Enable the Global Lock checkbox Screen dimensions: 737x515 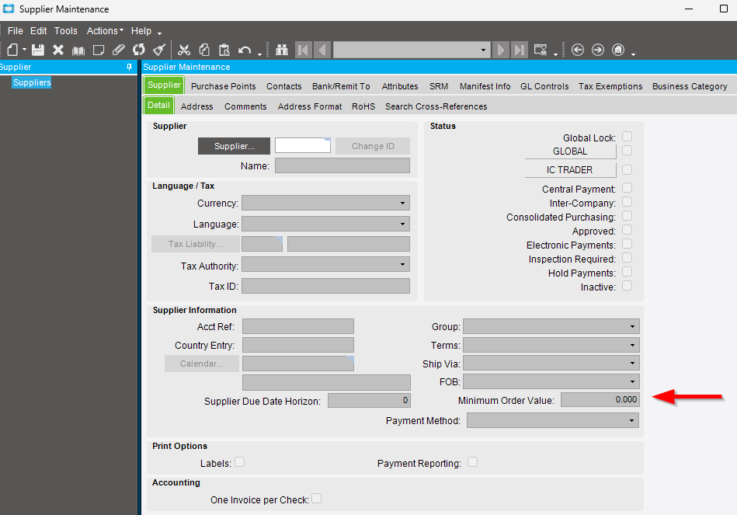627,137
